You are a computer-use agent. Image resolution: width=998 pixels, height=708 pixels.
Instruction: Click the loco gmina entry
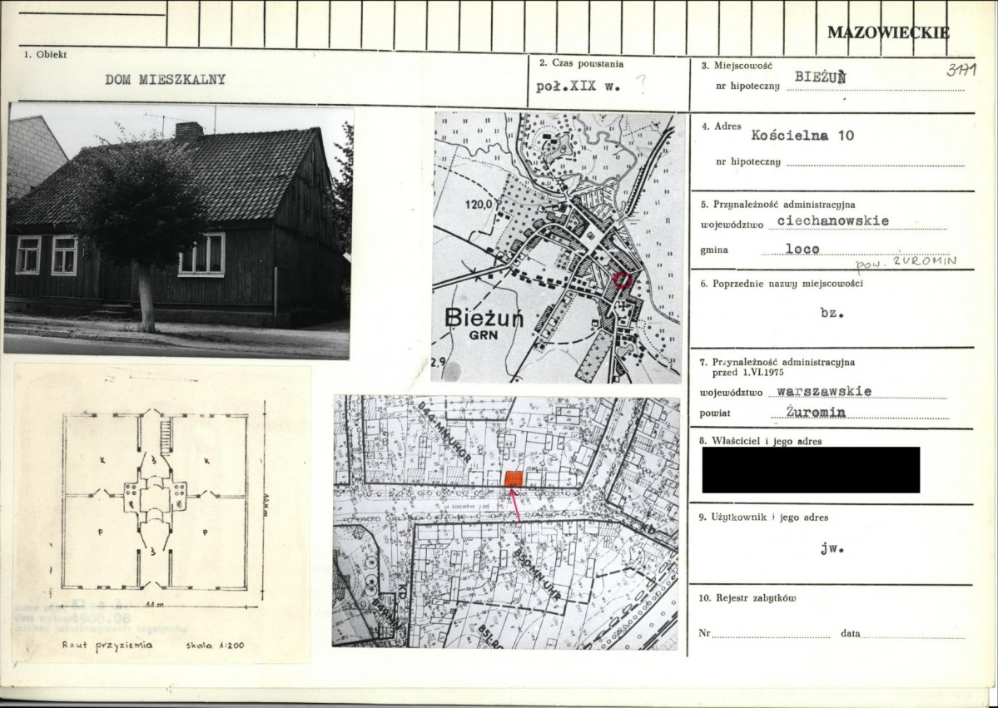click(802, 249)
